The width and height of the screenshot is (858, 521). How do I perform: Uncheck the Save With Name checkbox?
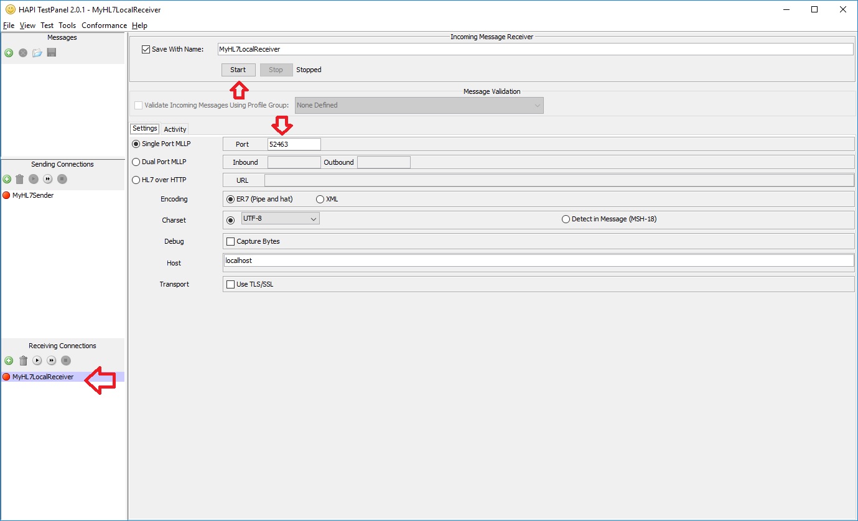tap(146, 49)
